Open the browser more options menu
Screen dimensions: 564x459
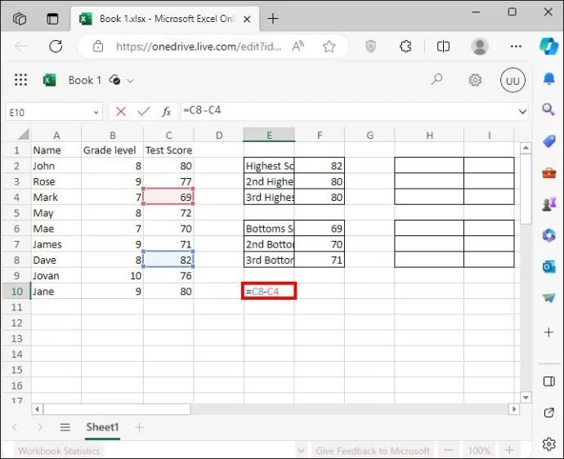tap(516, 47)
